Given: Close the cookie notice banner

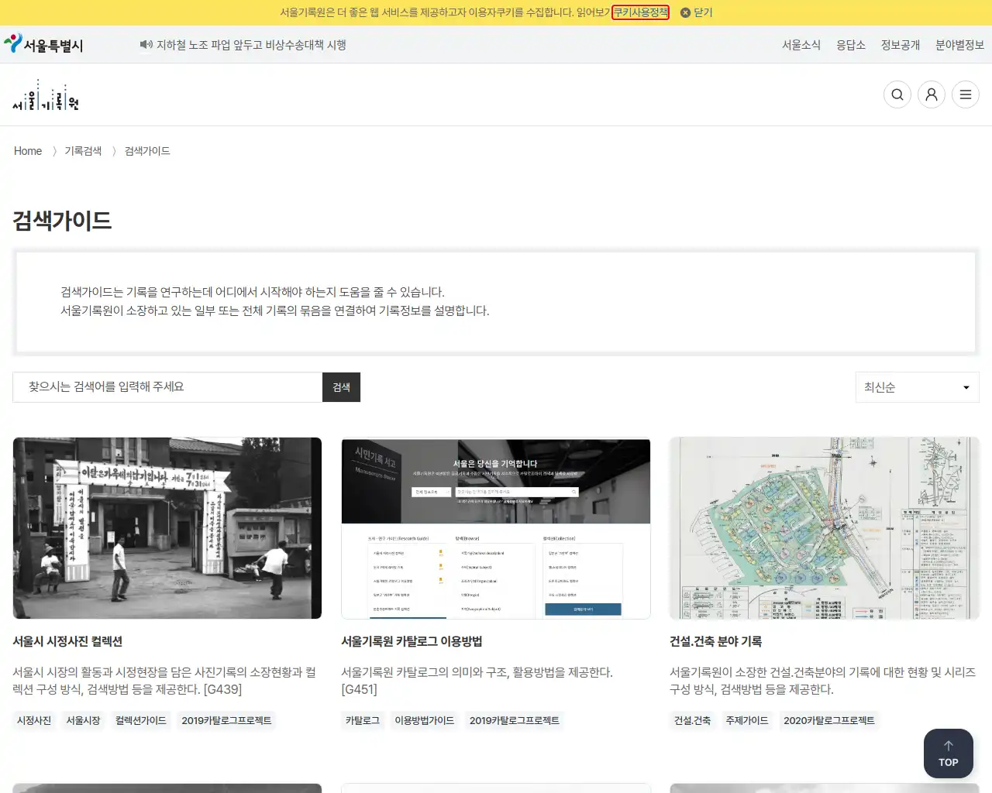Looking at the screenshot, I should tap(696, 12).
